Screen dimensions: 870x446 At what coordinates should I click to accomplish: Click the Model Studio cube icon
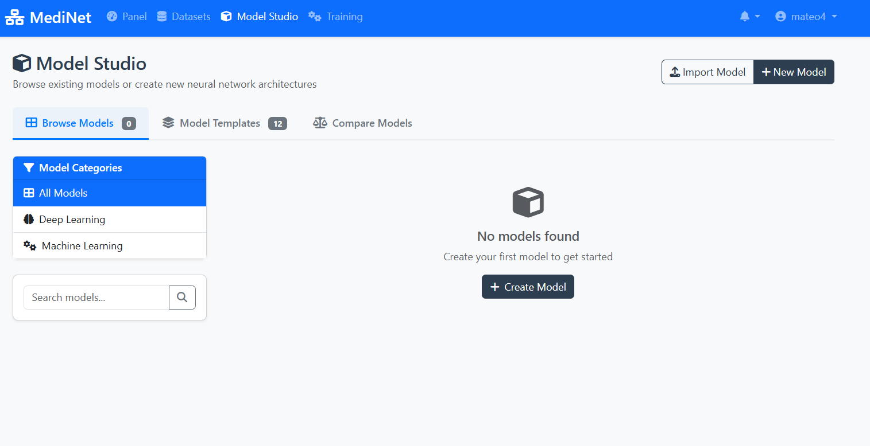226,17
